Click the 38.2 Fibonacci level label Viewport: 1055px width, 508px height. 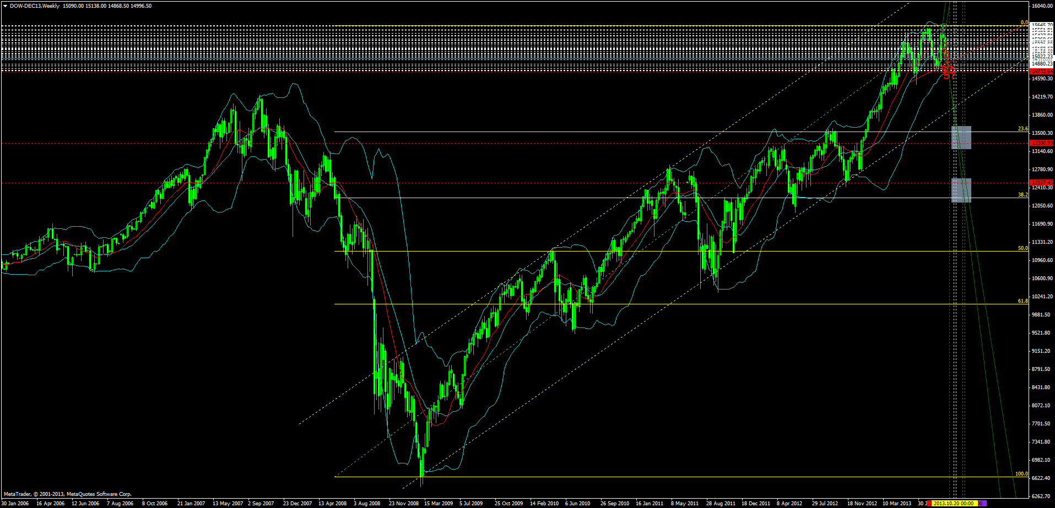[x=1022, y=194]
